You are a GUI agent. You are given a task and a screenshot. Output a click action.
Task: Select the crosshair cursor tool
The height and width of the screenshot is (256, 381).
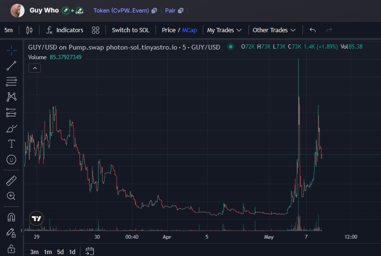point(12,51)
